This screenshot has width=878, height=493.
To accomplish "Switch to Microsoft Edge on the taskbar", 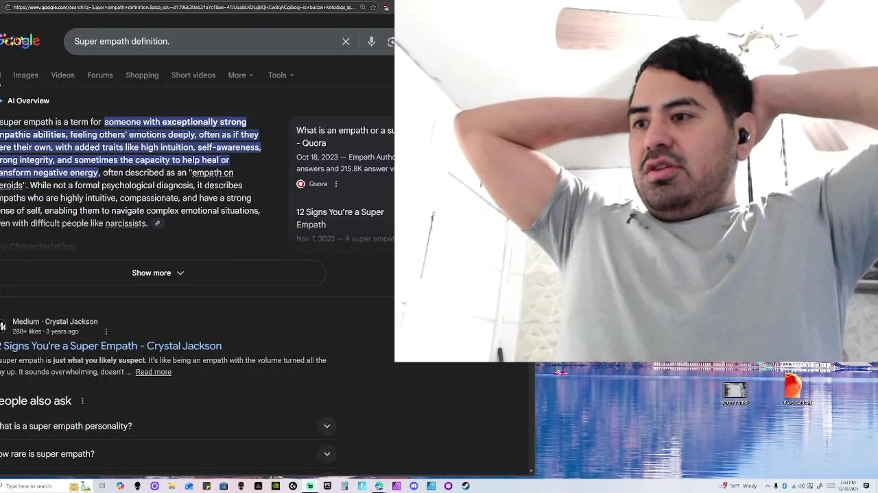I will [379, 486].
